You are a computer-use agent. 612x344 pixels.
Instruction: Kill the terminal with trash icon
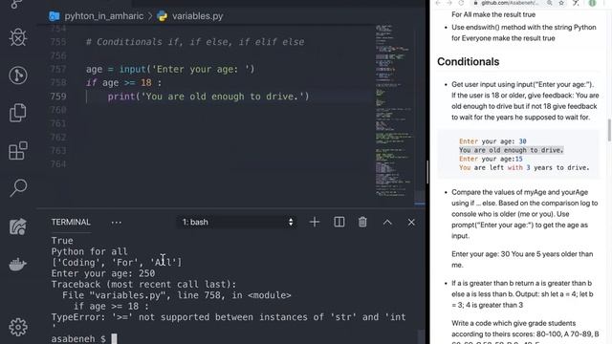(362, 222)
